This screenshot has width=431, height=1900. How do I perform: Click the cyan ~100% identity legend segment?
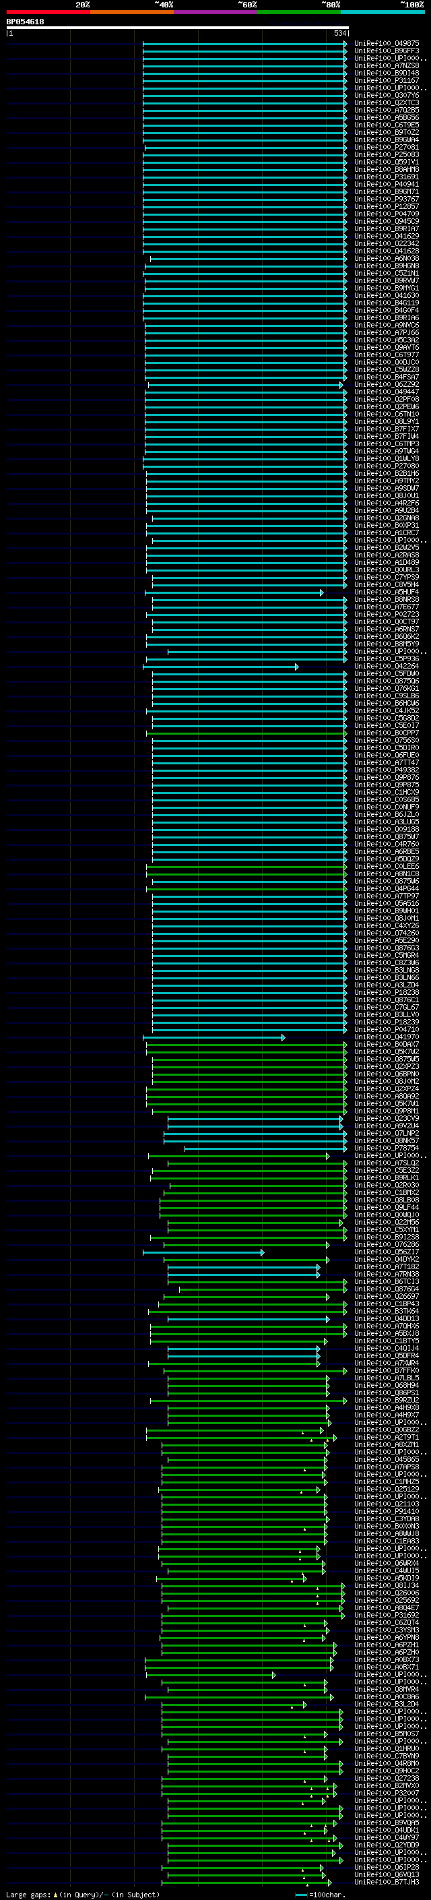pos(383,12)
